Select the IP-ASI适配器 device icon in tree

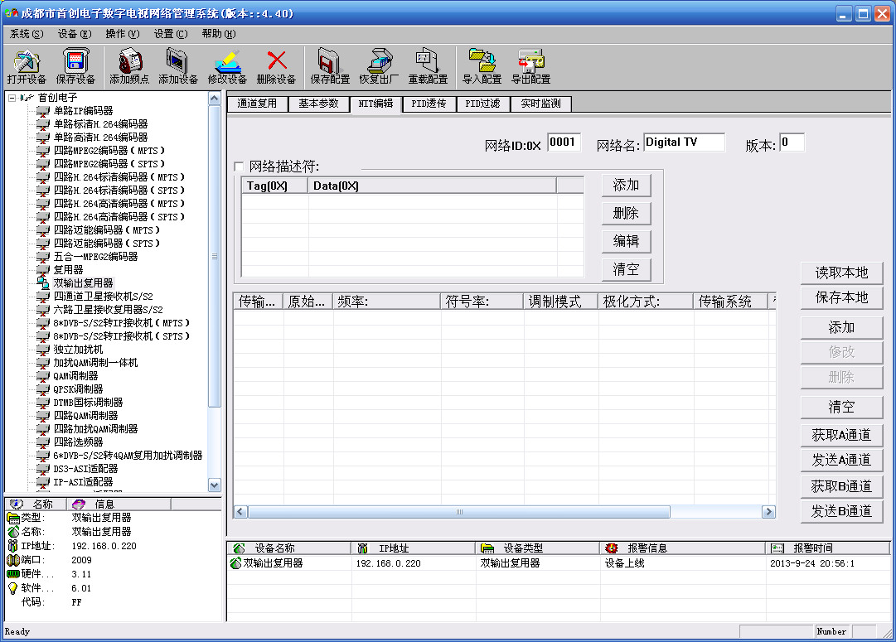(x=43, y=482)
